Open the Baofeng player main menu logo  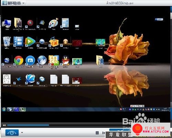tap(11, 3)
